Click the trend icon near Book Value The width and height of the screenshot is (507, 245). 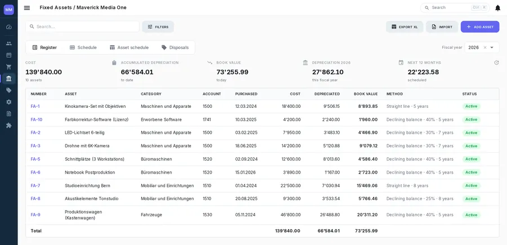pos(210,62)
